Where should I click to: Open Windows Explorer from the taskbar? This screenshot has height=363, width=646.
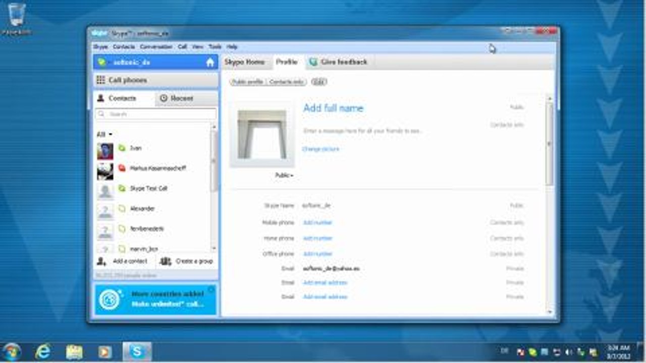pos(74,351)
